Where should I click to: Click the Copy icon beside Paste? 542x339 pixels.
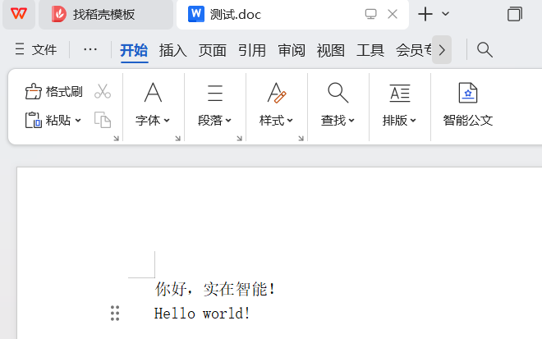click(x=103, y=120)
